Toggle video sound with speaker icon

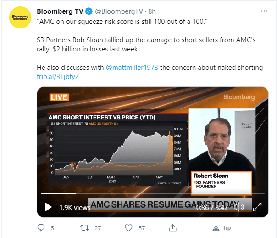point(239,207)
